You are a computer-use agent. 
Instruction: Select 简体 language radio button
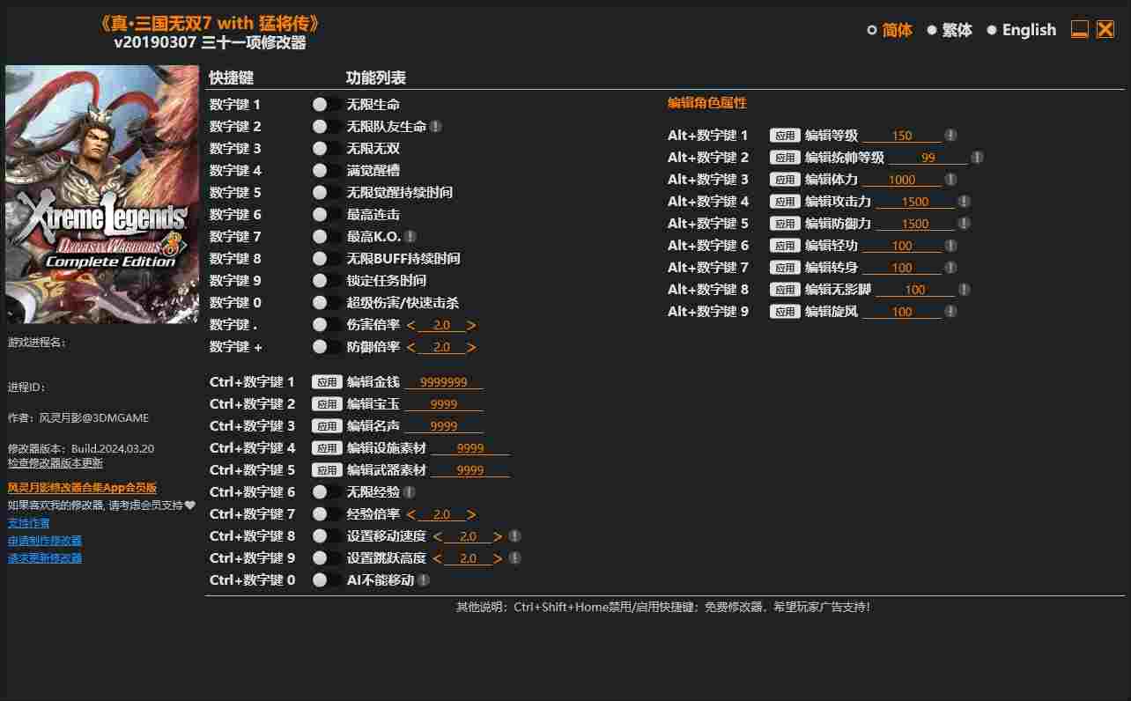[872, 30]
